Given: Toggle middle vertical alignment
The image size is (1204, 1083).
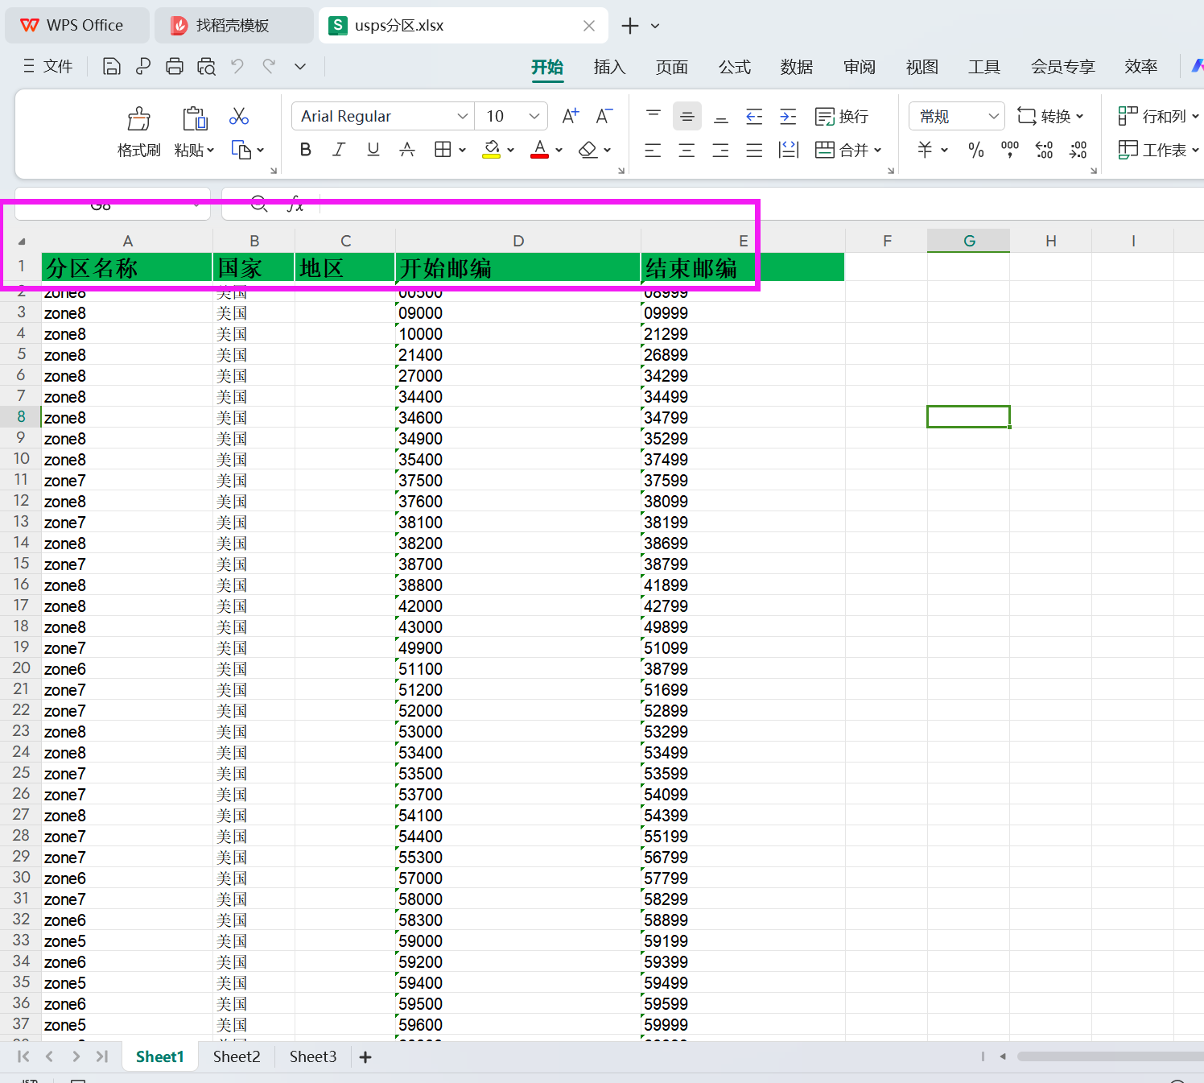Looking at the screenshot, I should pos(687,116).
